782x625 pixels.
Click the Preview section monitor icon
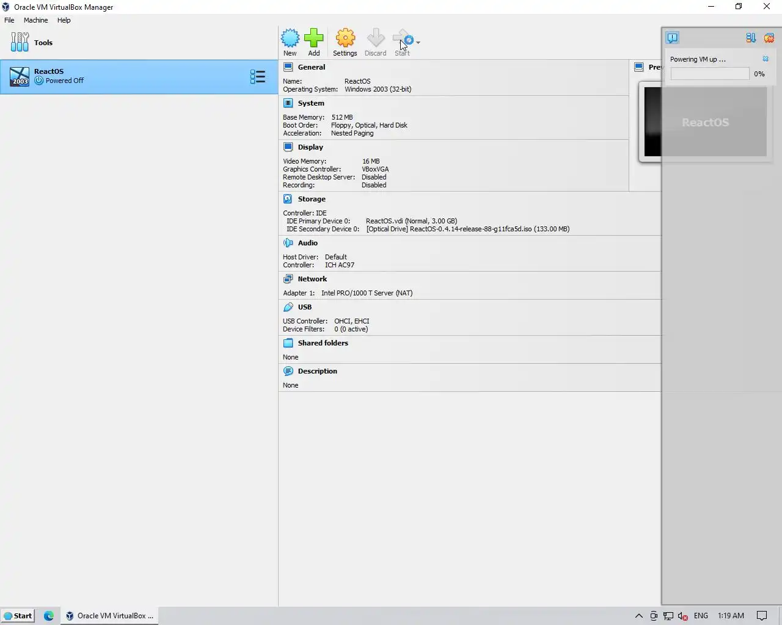[639, 67]
